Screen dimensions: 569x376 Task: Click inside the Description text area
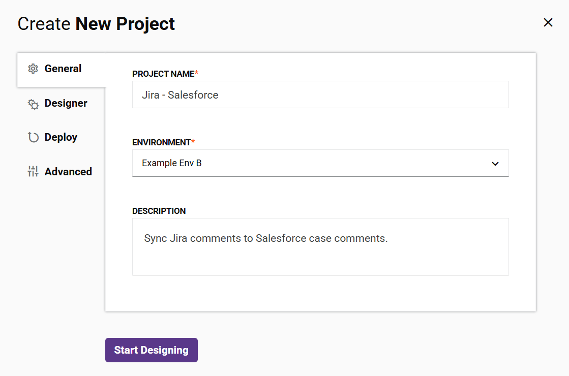coord(320,247)
